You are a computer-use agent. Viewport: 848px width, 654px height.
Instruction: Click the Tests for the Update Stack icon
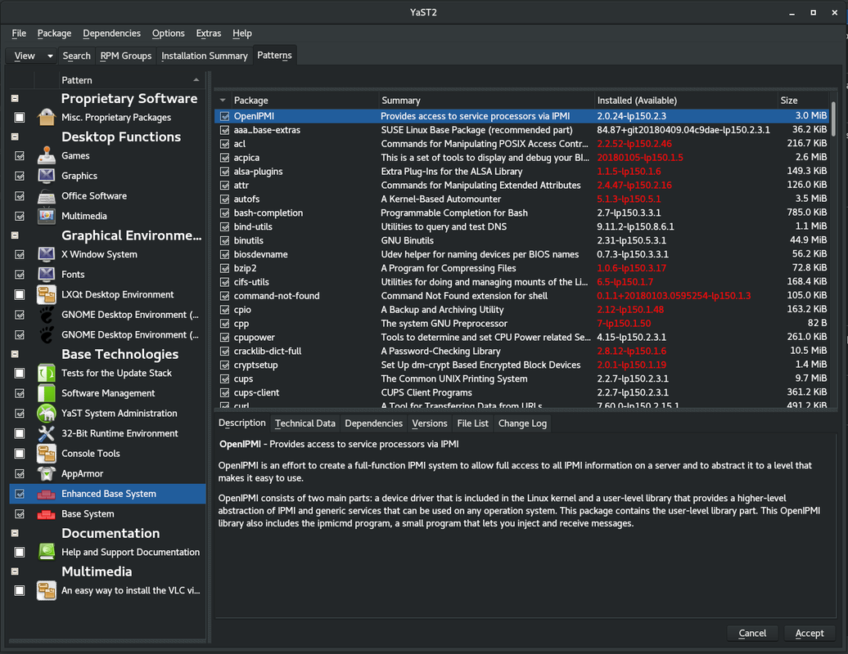47,373
